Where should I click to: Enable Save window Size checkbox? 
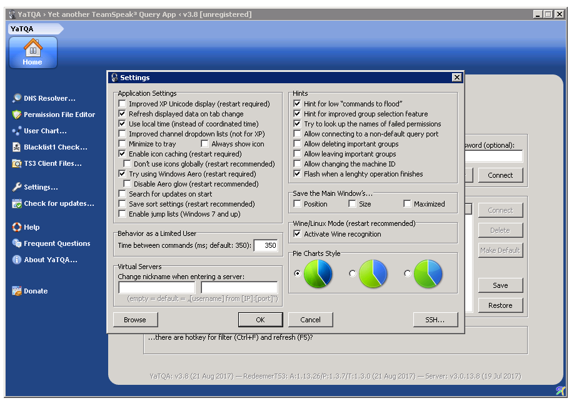point(352,203)
